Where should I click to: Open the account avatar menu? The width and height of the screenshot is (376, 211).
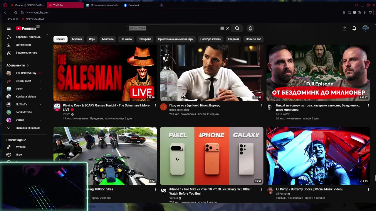pos(366,28)
